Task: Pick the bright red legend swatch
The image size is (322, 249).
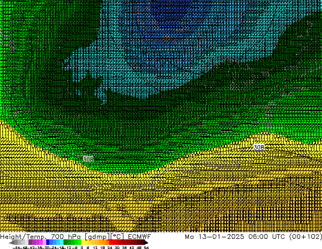Action: point(111,242)
